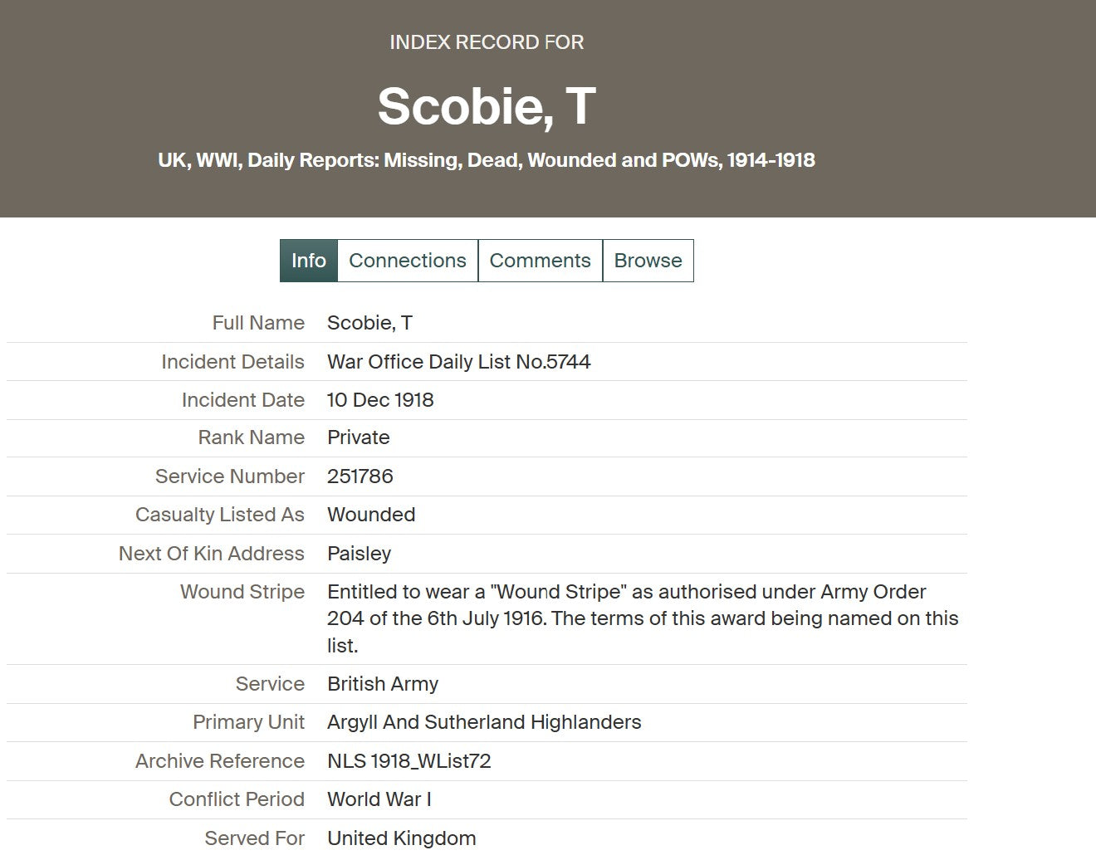Click the incident date 10 Dec 1918
Screen dimensions: 1096x855
380,400
